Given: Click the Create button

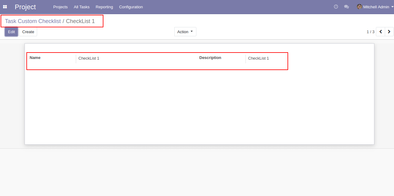Looking at the screenshot, I should [28, 32].
